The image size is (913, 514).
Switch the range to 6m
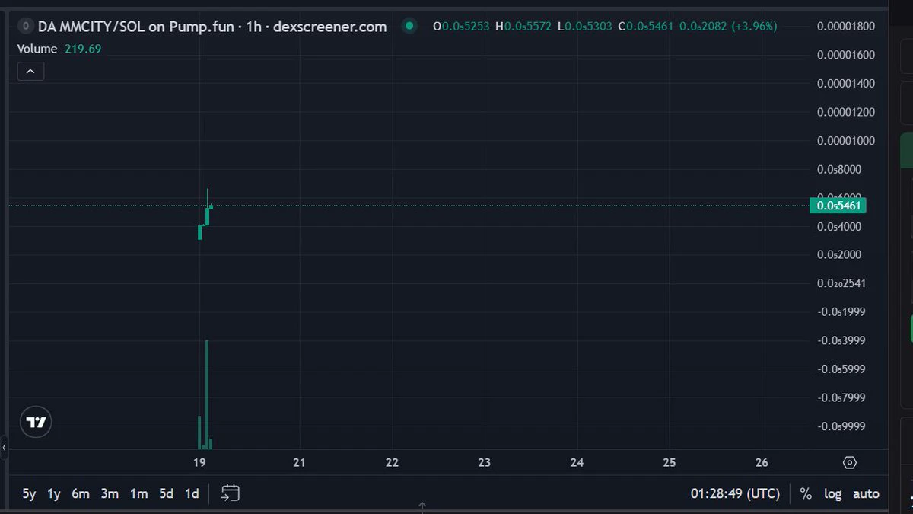tap(81, 494)
